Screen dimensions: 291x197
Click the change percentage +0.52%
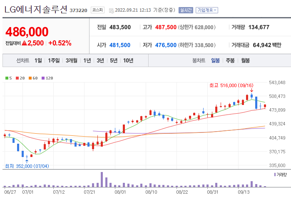[x=60, y=43]
